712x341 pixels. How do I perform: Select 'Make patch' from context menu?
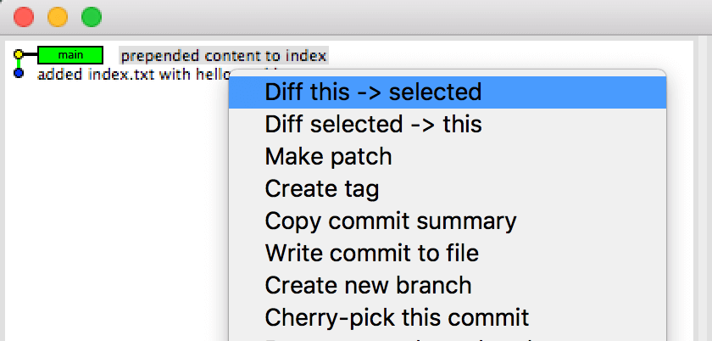tap(328, 156)
